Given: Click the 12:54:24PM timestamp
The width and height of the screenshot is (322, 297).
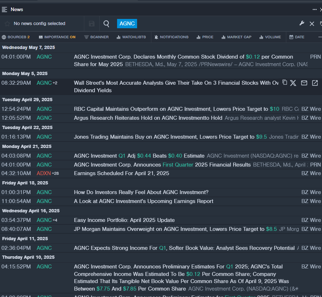Looking at the screenshot, I should (16, 109).
